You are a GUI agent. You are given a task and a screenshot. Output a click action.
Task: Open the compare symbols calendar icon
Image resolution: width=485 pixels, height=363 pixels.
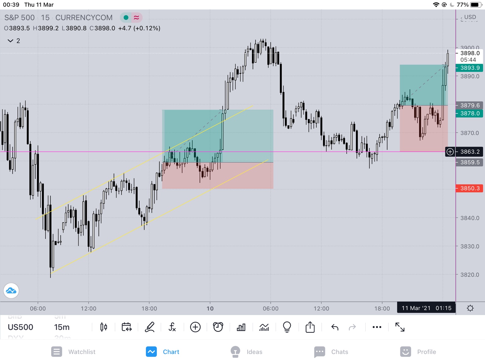click(127, 327)
